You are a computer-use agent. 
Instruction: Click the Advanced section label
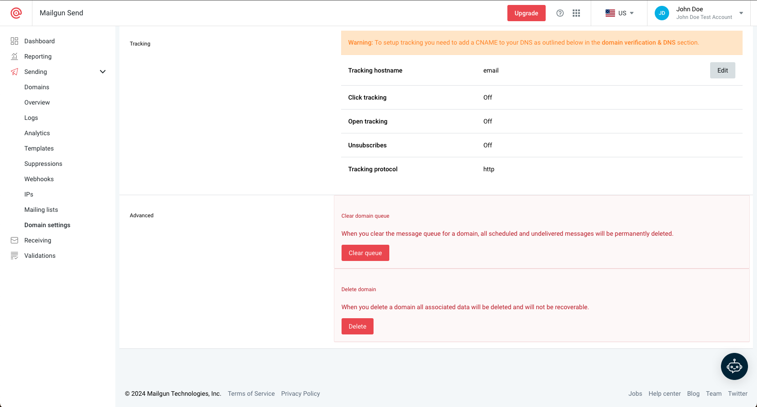(x=141, y=215)
